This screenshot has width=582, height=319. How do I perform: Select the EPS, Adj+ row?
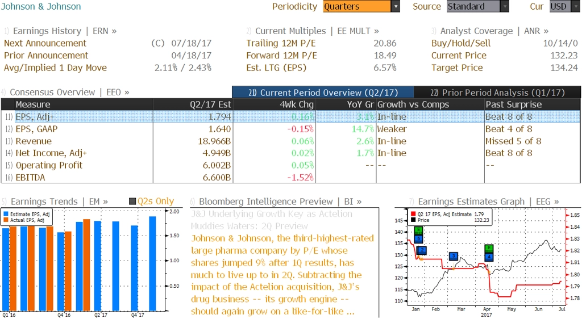[x=290, y=117]
